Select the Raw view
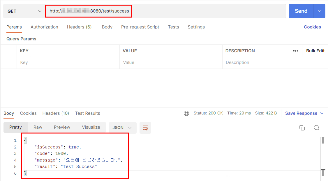This screenshot has width=328, height=181. pyautogui.click(x=38, y=127)
